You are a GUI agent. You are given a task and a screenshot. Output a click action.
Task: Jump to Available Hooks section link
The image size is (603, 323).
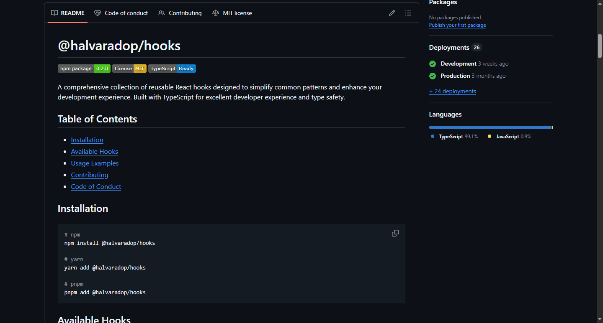coord(94,152)
